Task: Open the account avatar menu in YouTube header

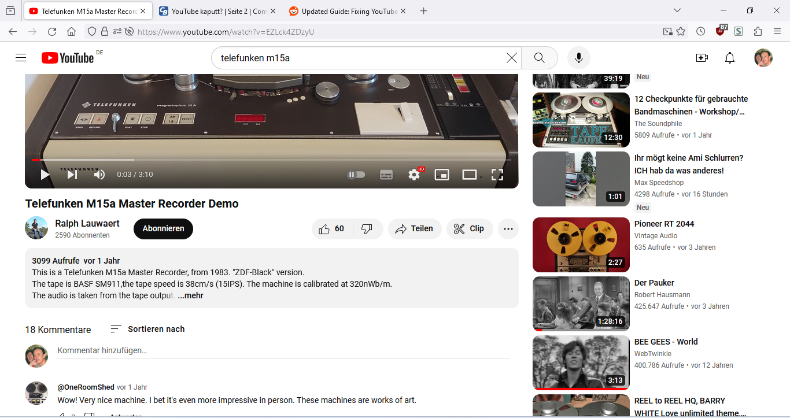Action: pos(763,58)
